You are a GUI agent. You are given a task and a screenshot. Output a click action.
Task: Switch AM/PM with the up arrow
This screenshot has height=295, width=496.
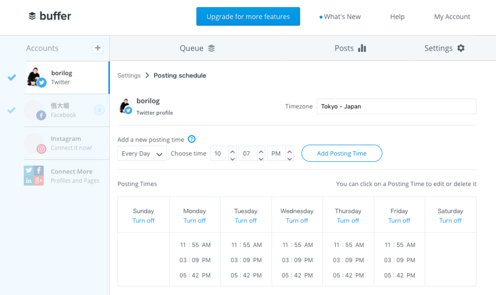tap(290, 151)
